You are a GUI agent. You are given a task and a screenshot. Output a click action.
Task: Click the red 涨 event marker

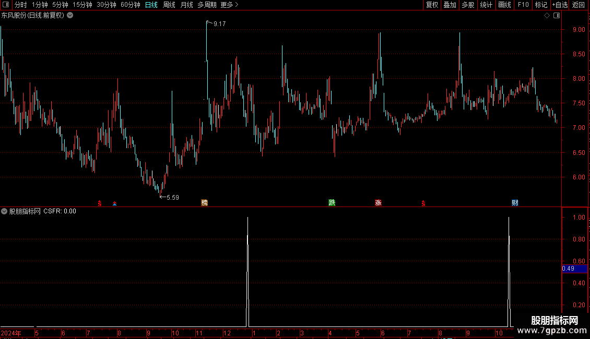click(x=378, y=202)
